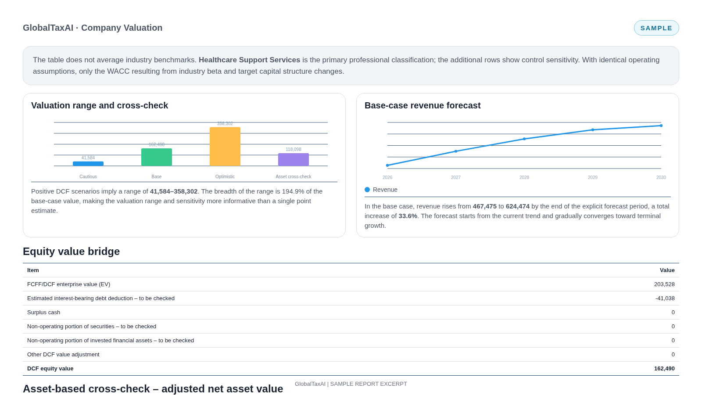The height and width of the screenshot is (395, 702).
Task: Click the 2030 revenue data point
Action: [x=661, y=126]
